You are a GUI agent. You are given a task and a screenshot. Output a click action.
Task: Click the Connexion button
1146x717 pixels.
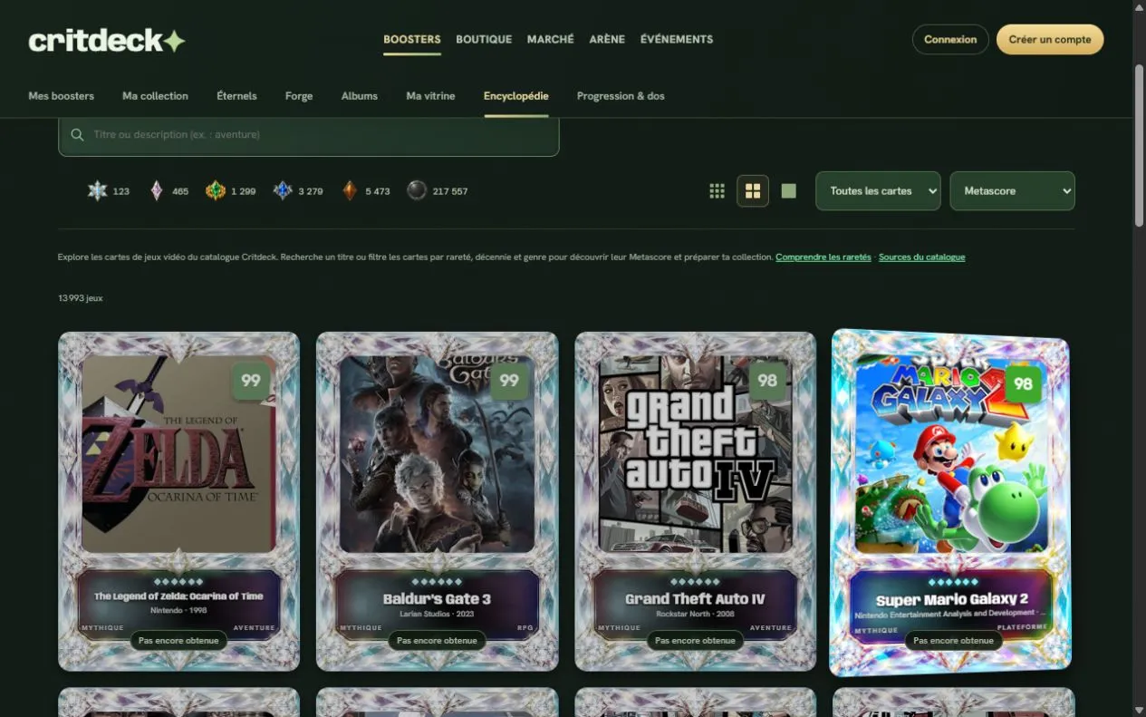[950, 40]
